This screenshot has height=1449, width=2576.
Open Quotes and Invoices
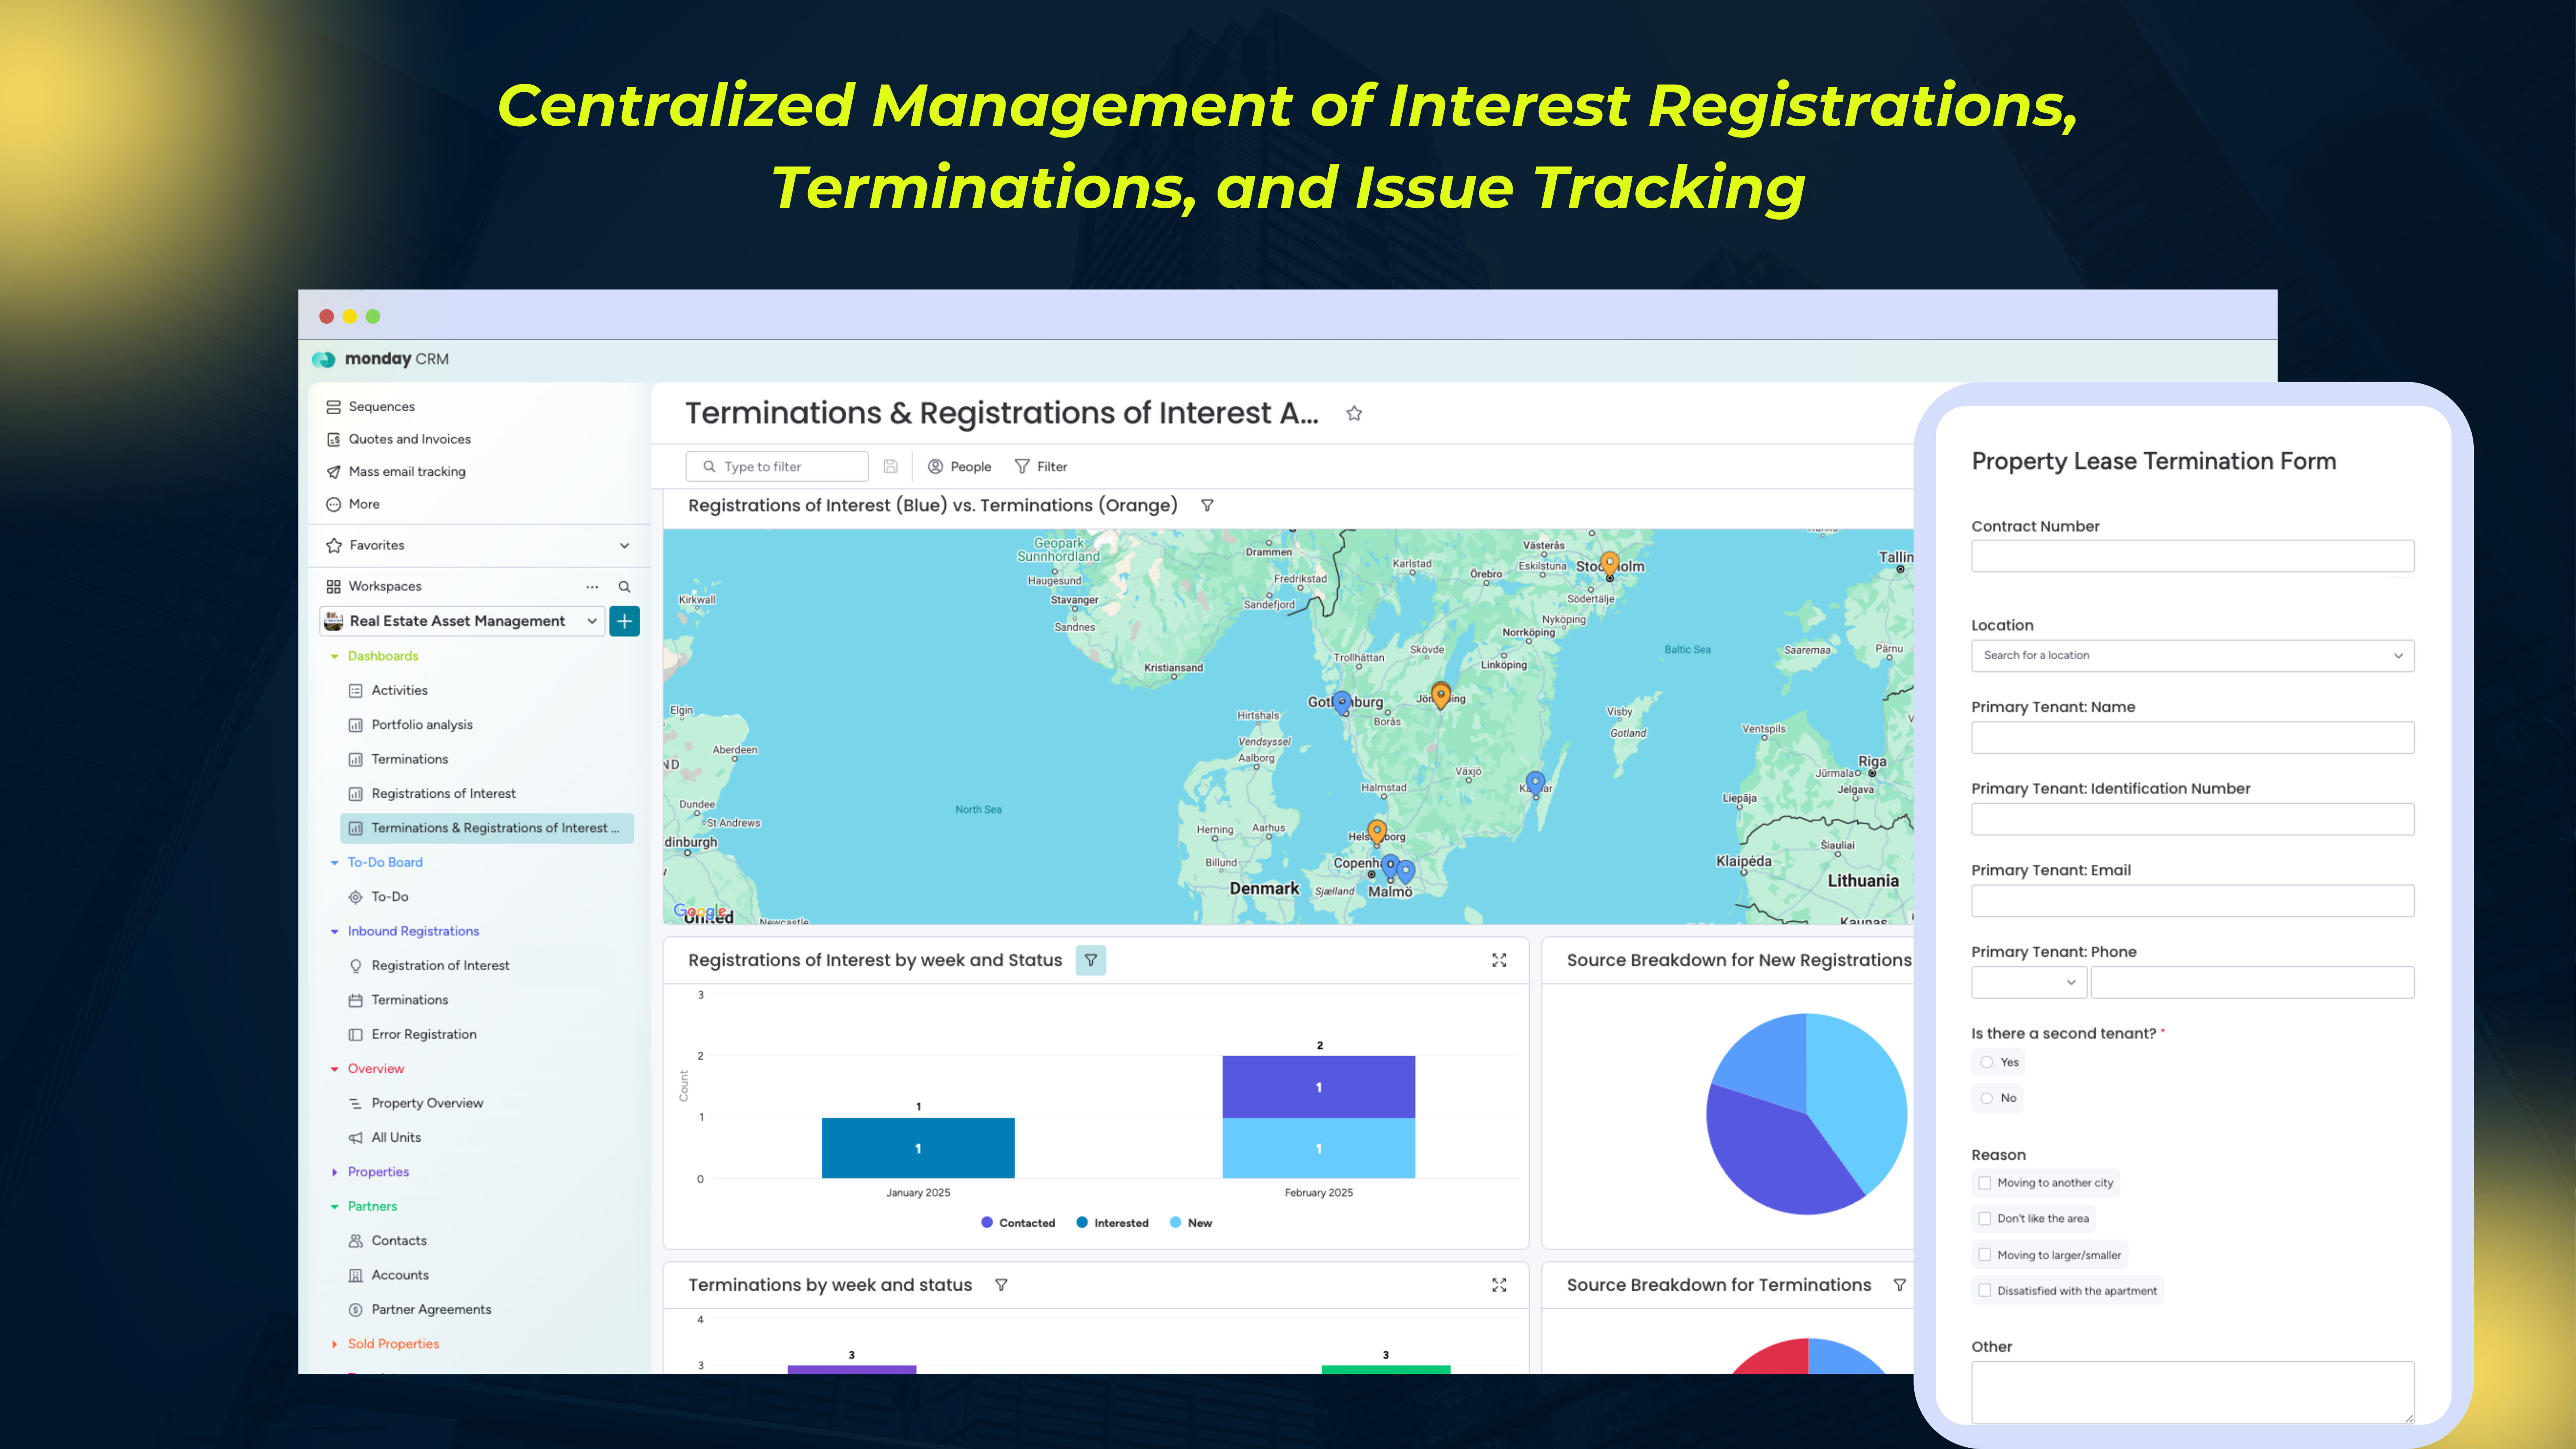pos(409,439)
